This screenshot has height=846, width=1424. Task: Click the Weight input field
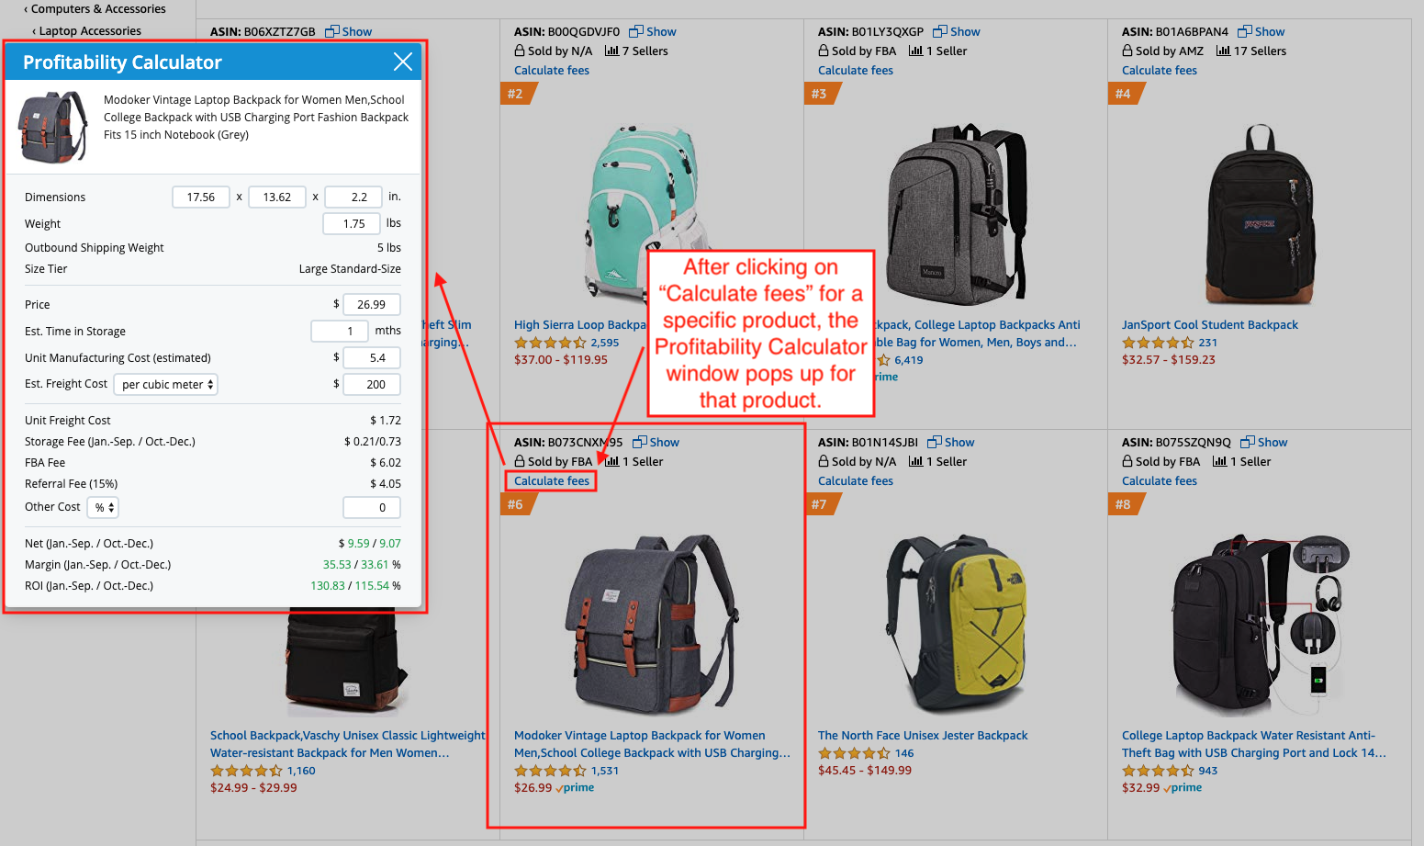pyautogui.click(x=352, y=223)
